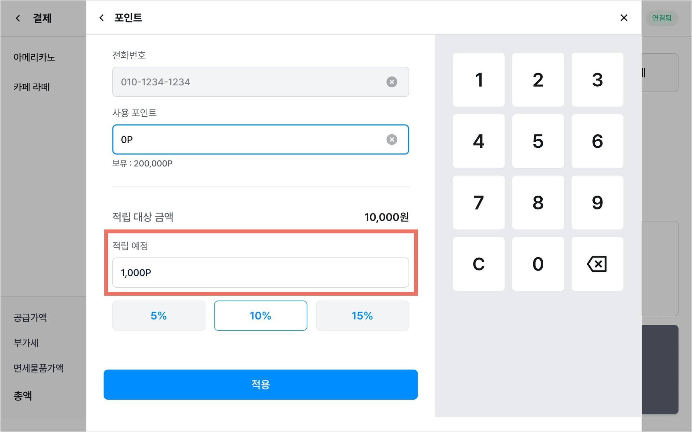692x432 pixels.
Task: Tap number 3 on the keypad
Action: point(597,80)
